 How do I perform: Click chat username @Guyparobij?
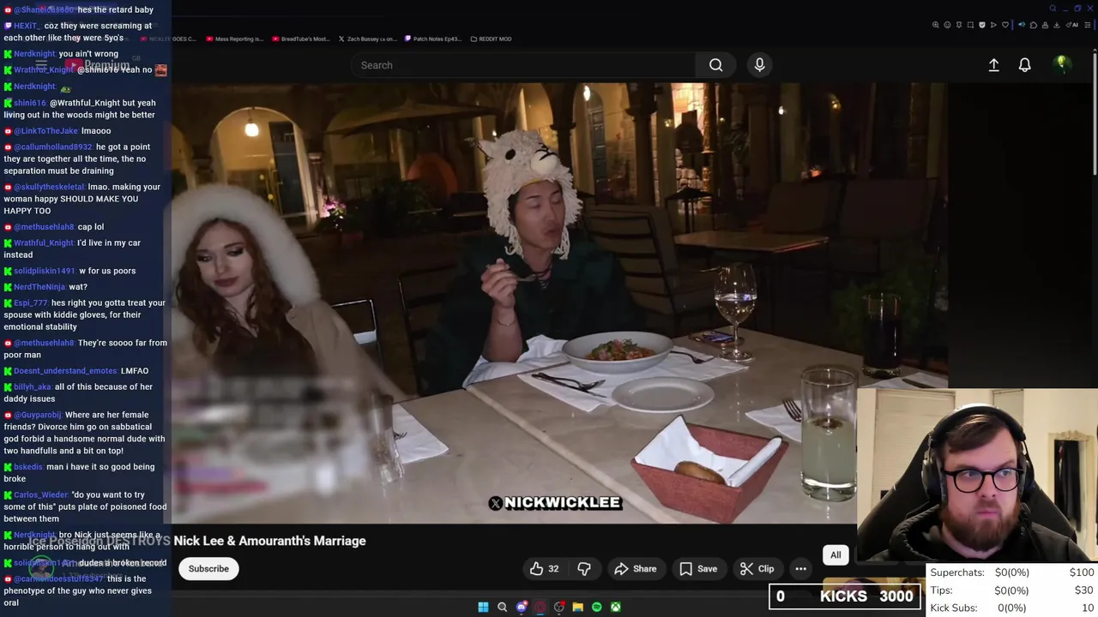[x=37, y=415]
